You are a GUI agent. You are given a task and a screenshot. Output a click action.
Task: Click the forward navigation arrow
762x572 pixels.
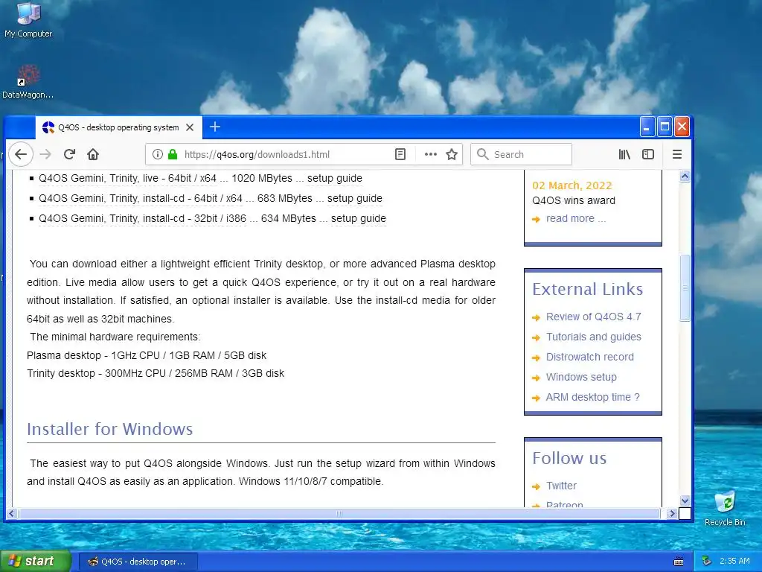point(45,154)
